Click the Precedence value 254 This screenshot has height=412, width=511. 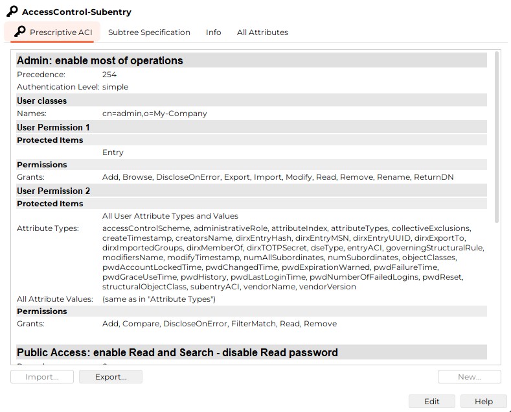(x=109, y=75)
